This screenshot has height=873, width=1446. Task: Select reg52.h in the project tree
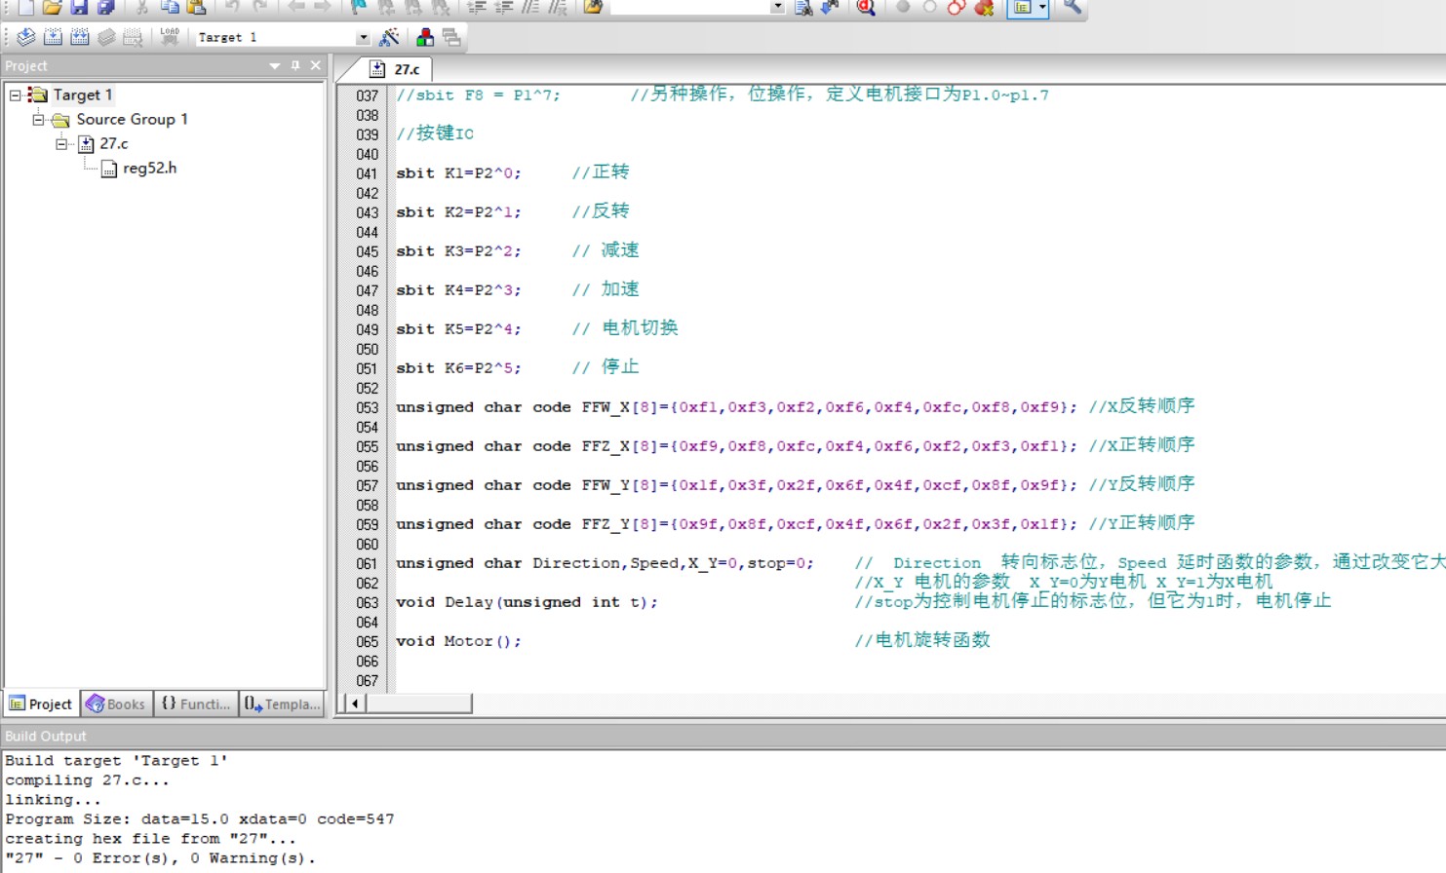tap(149, 168)
